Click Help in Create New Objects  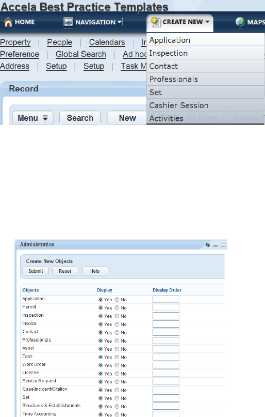click(95, 271)
